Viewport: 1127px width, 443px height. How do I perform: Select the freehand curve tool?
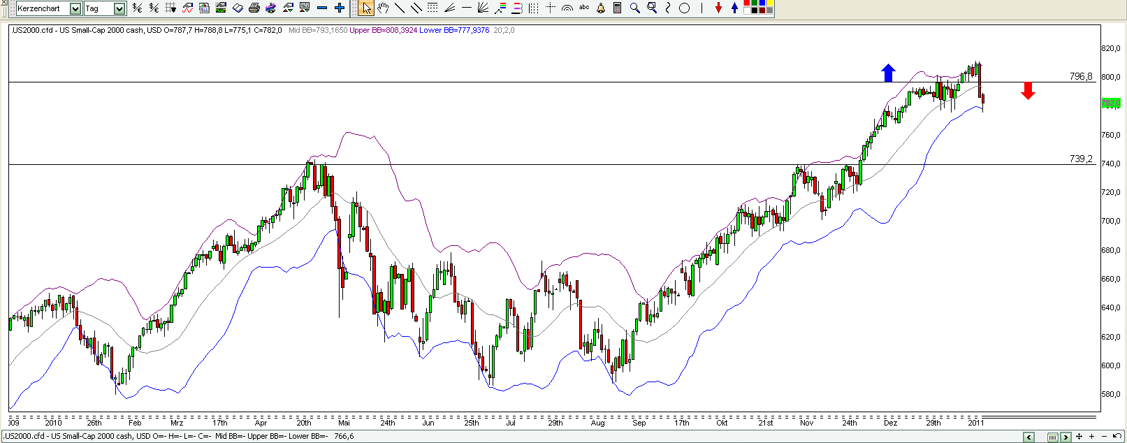coord(668,8)
